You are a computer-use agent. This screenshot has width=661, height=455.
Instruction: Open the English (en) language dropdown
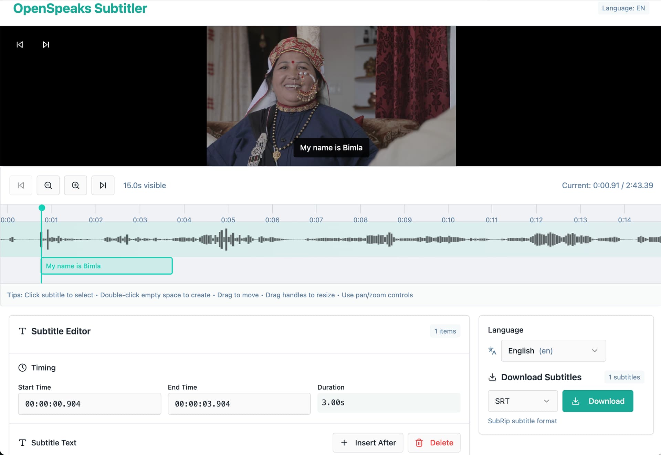tap(553, 351)
